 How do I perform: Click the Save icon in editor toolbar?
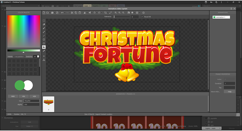(x=52, y=13)
